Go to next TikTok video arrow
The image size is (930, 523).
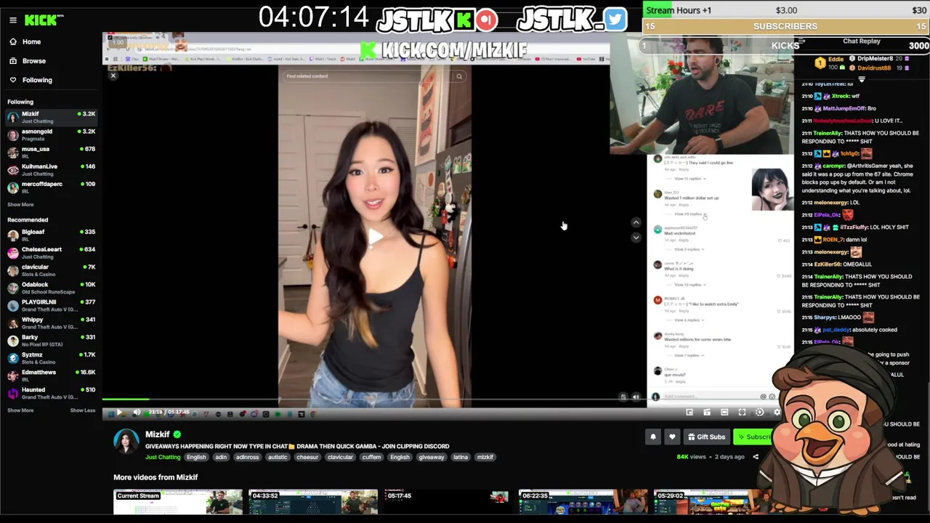point(636,238)
